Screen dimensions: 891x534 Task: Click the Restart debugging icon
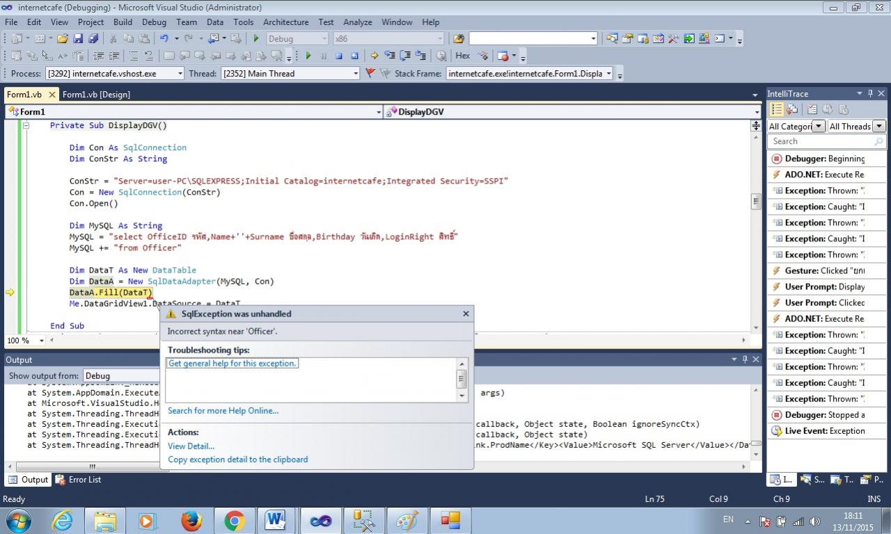(354, 56)
